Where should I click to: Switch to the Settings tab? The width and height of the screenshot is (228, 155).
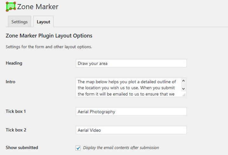click(19, 22)
